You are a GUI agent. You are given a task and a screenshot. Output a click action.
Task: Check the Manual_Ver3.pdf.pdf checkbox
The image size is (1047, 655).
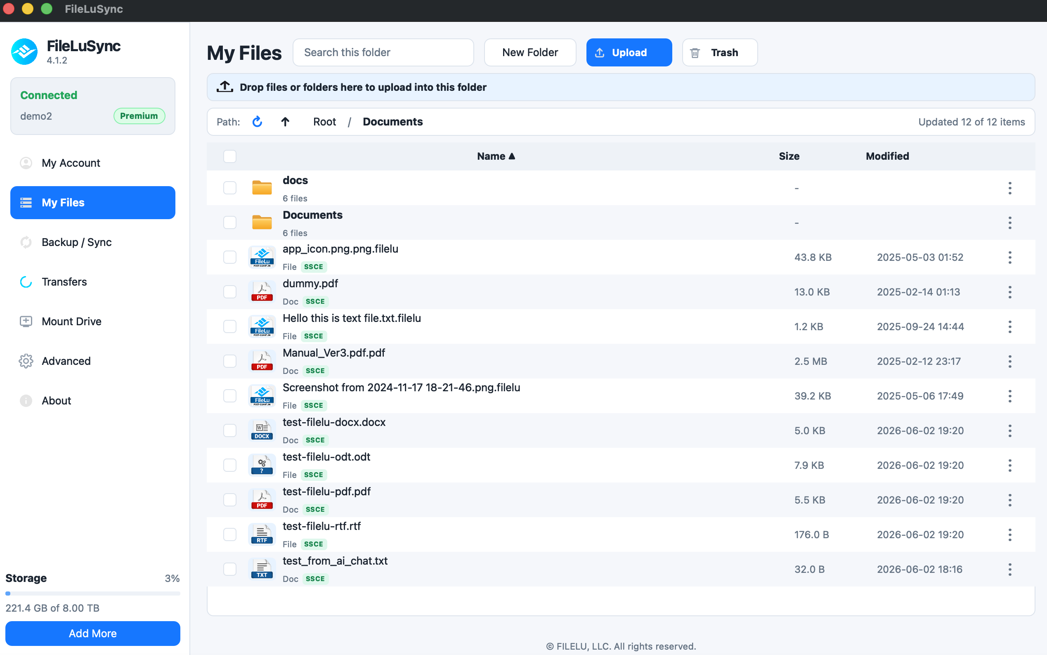point(229,361)
